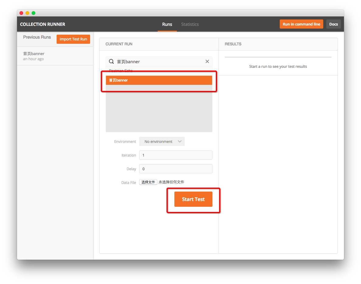Close the window using the red button
Screen dimensions: 361x284
point(21,13)
